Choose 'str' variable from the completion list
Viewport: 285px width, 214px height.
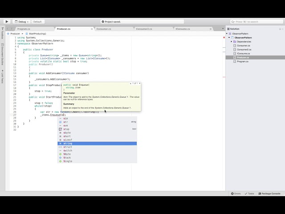(97, 122)
